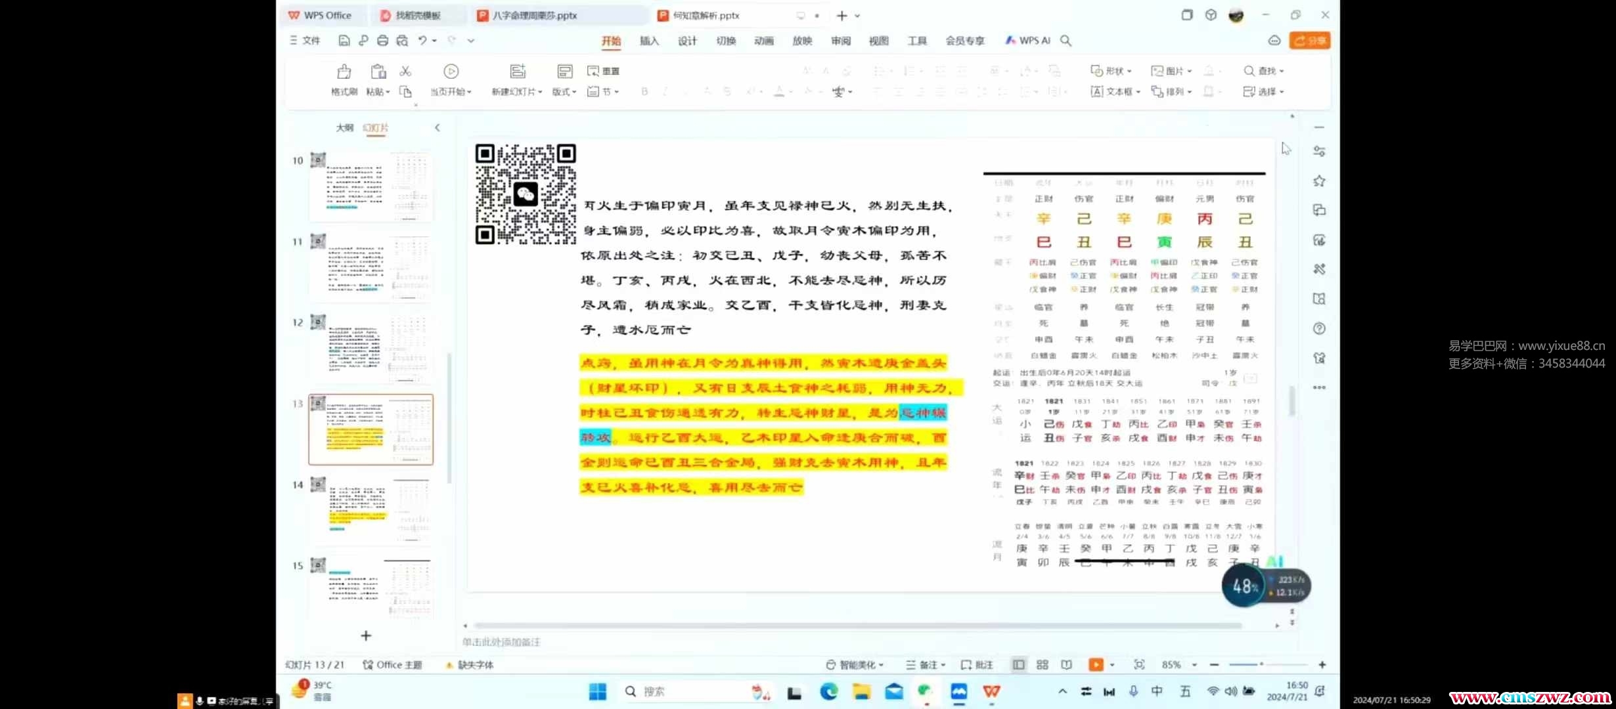Click the Cut scissors icon
The image size is (1616, 709).
(x=405, y=71)
